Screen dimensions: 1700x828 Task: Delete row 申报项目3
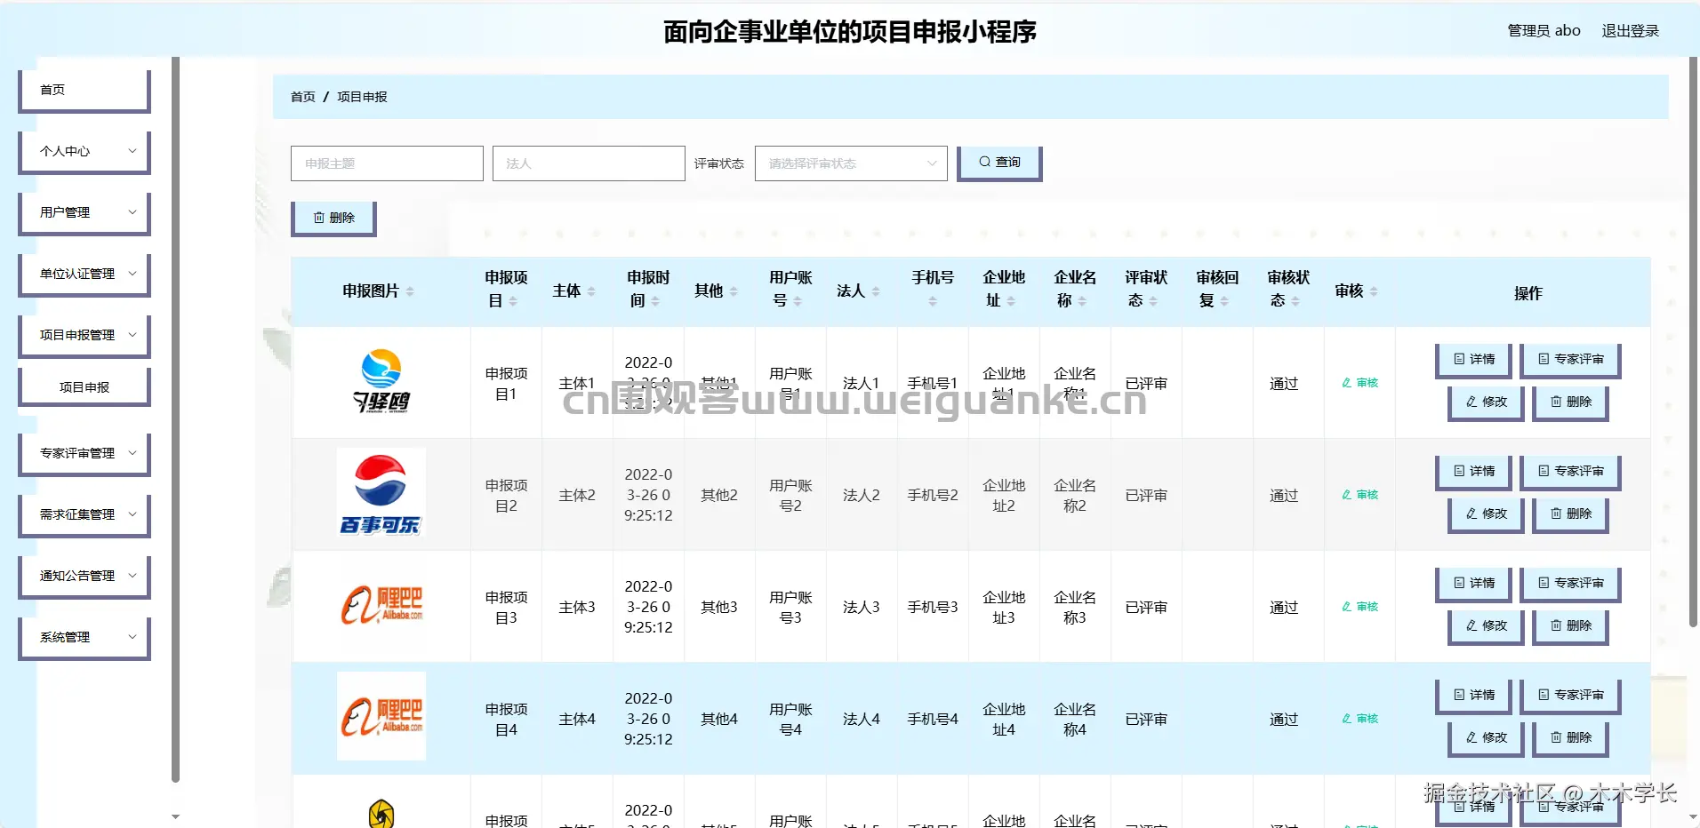coord(1570,626)
